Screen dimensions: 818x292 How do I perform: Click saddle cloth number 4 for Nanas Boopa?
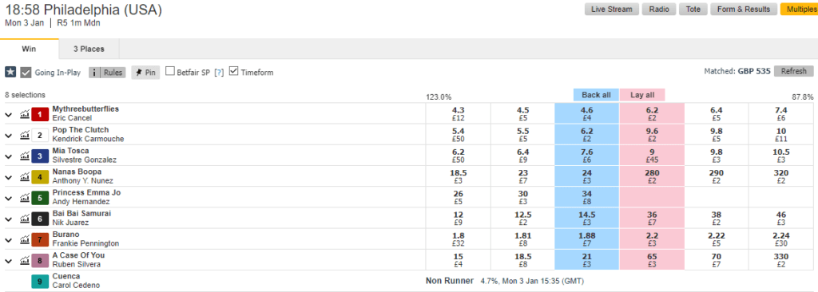point(40,177)
